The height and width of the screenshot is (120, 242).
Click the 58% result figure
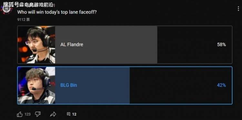pos(221,45)
